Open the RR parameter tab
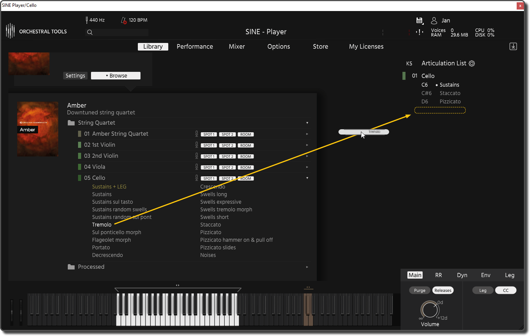Image resolution: width=530 pixels, height=336 pixels. 439,275
